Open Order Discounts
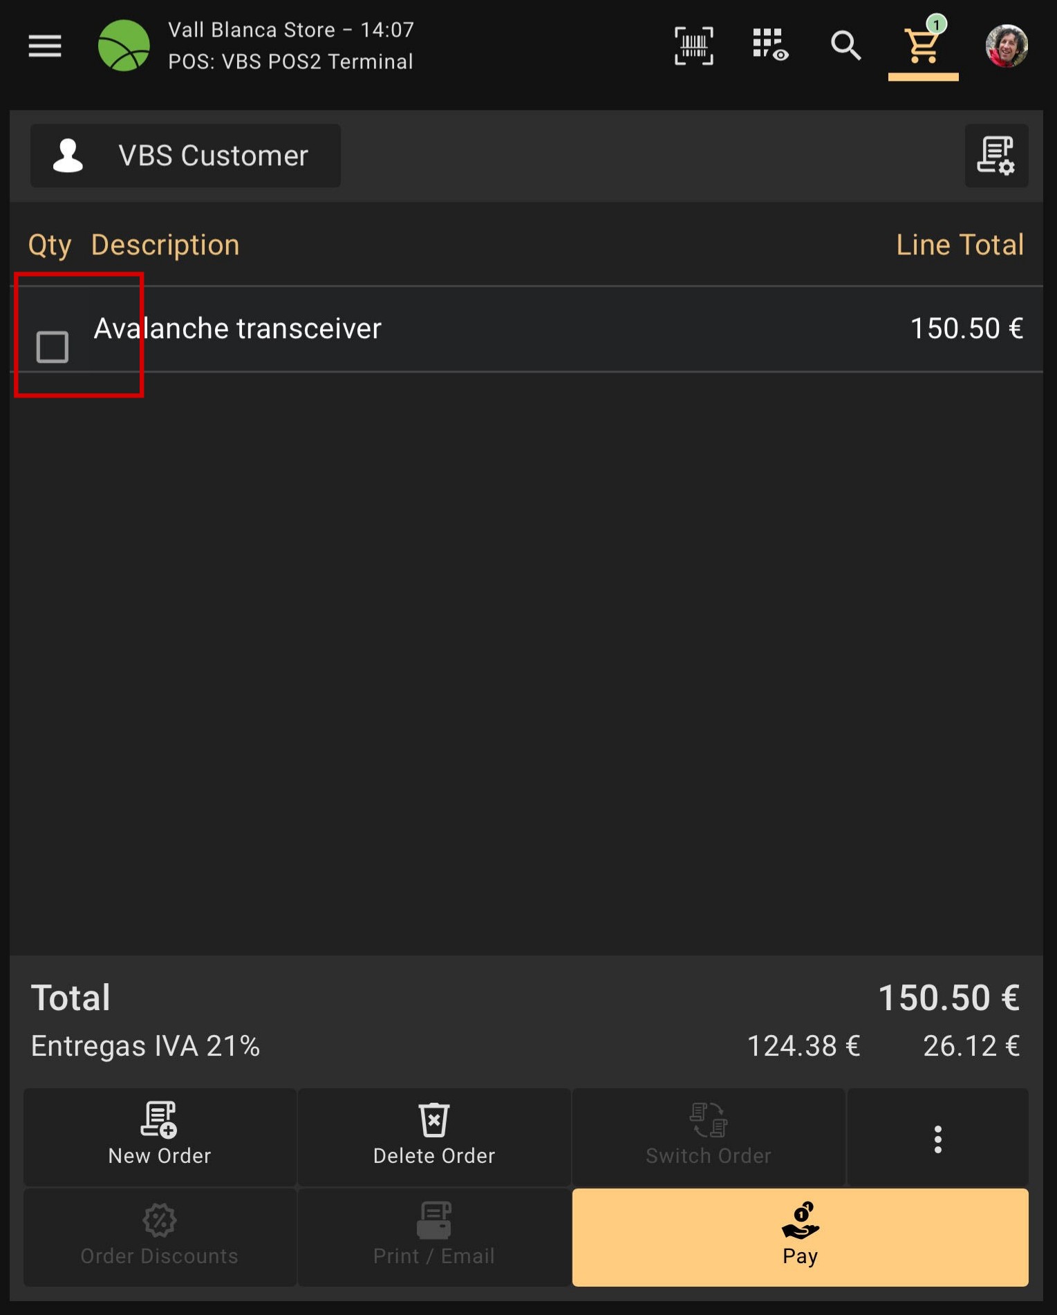1057x1315 pixels. (x=160, y=1237)
